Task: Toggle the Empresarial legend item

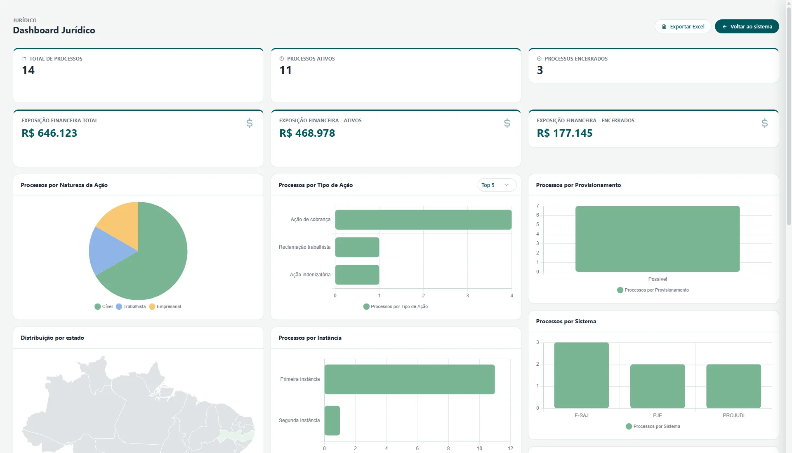Action: point(165,306)
